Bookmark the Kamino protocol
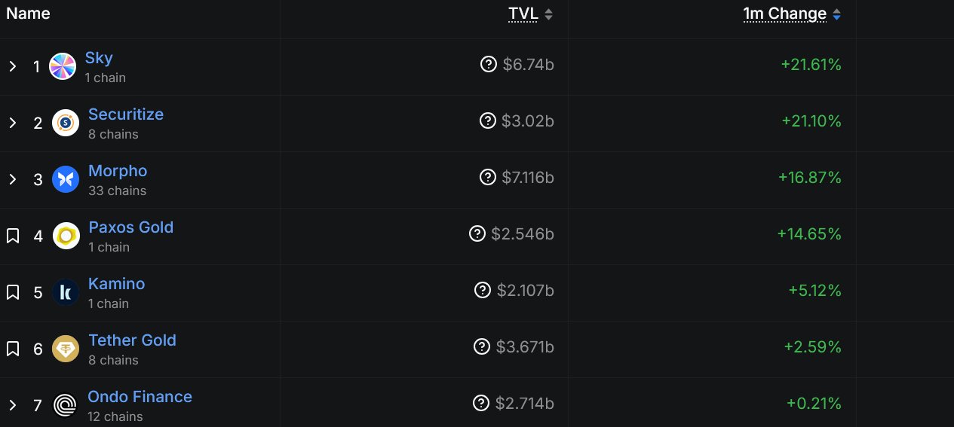Viewport: 954px width, 427px height. 13,292
